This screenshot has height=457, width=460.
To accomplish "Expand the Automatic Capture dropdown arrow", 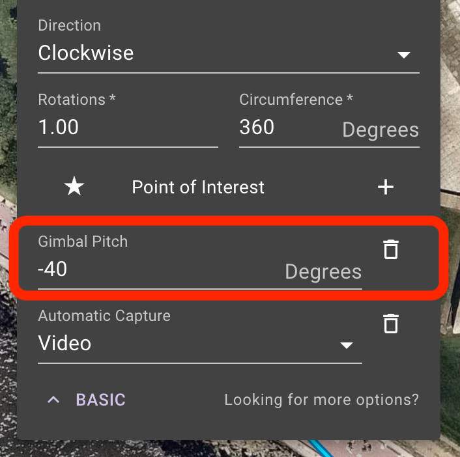I will [x=347, y=345].
